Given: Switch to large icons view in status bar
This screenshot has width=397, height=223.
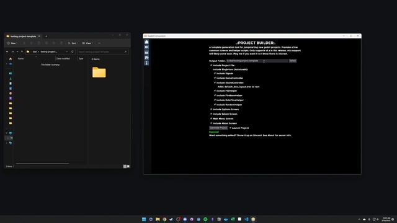Looking at the screenshot, I should click(128, 167).
